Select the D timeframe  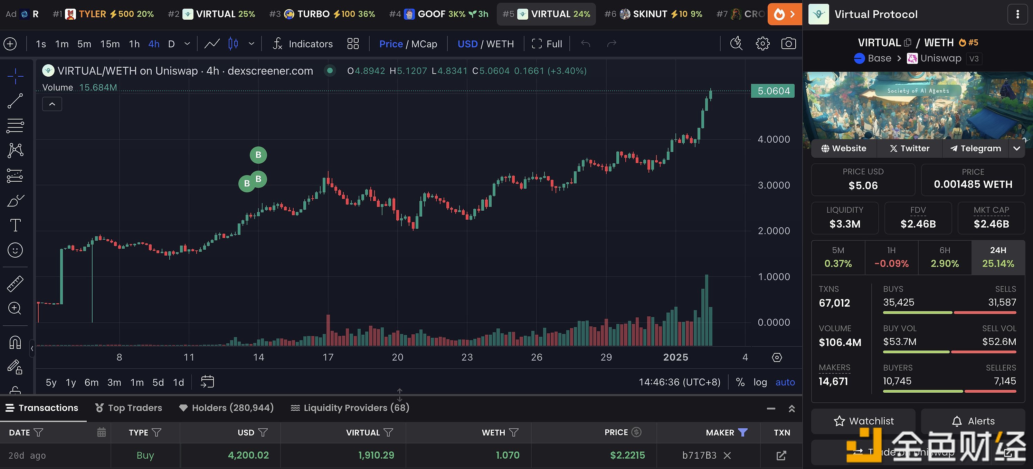pos(171,44)
